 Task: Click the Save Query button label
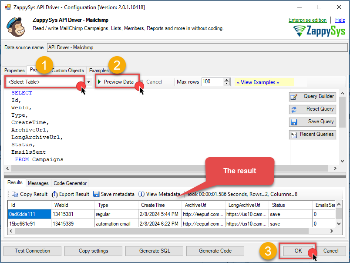(321, 121)
